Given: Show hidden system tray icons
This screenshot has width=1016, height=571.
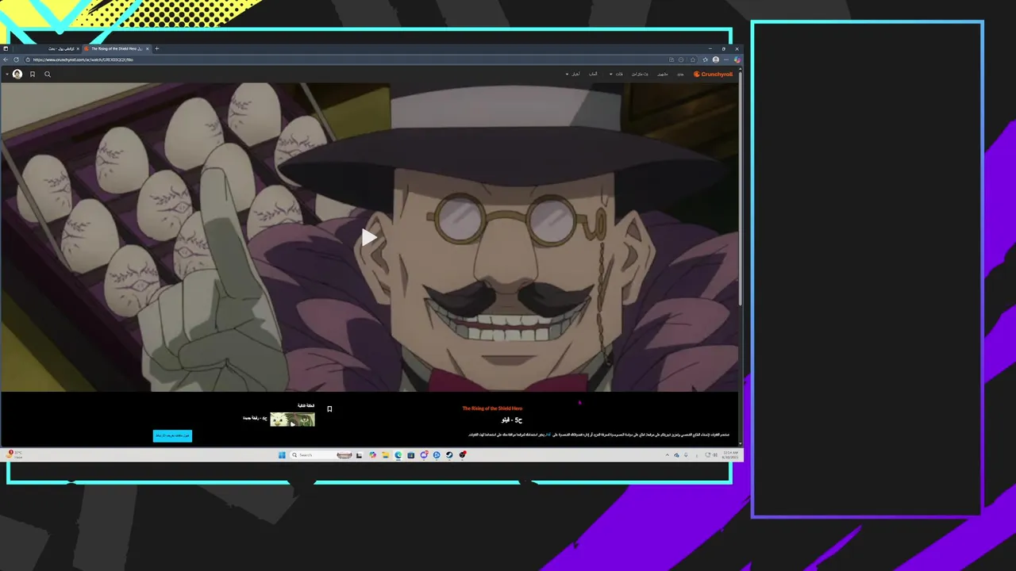Looking at the screenshot, I should click(668, 455).
